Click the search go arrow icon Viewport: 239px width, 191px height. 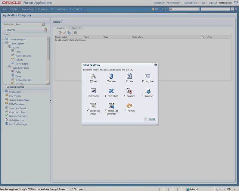232,9
